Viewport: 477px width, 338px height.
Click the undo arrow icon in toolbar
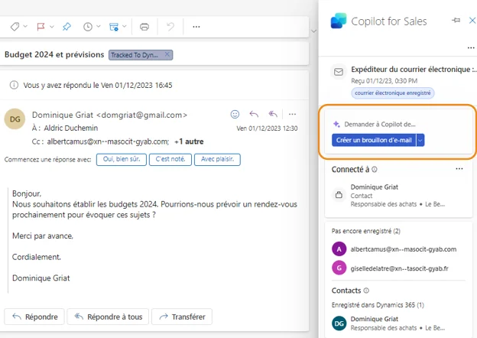[170, 27]
